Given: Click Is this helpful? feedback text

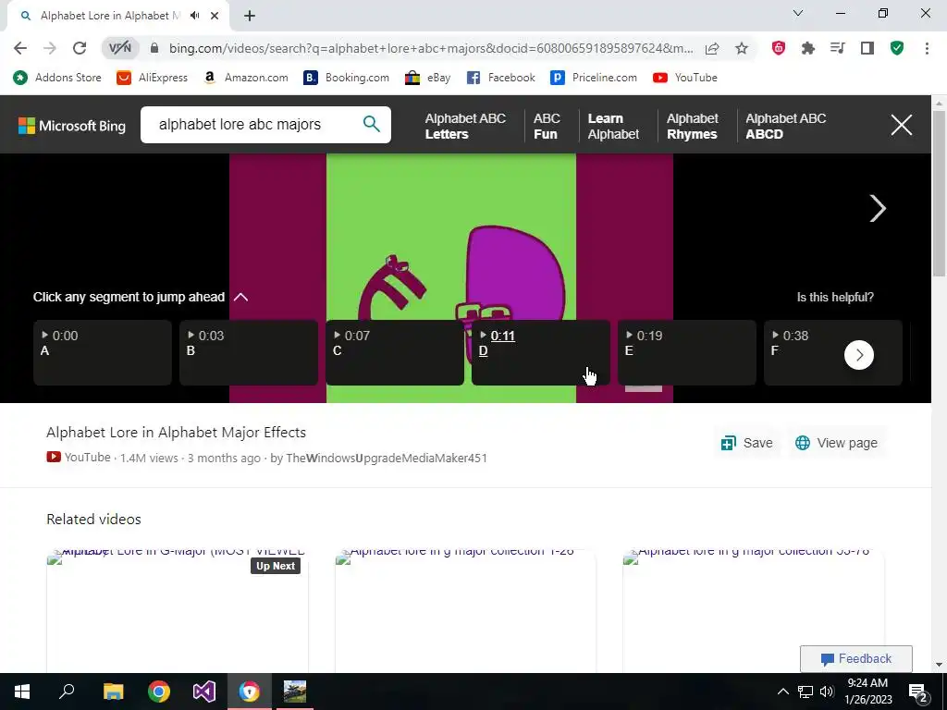Looking at the screenshot, I should coord(835,297).
